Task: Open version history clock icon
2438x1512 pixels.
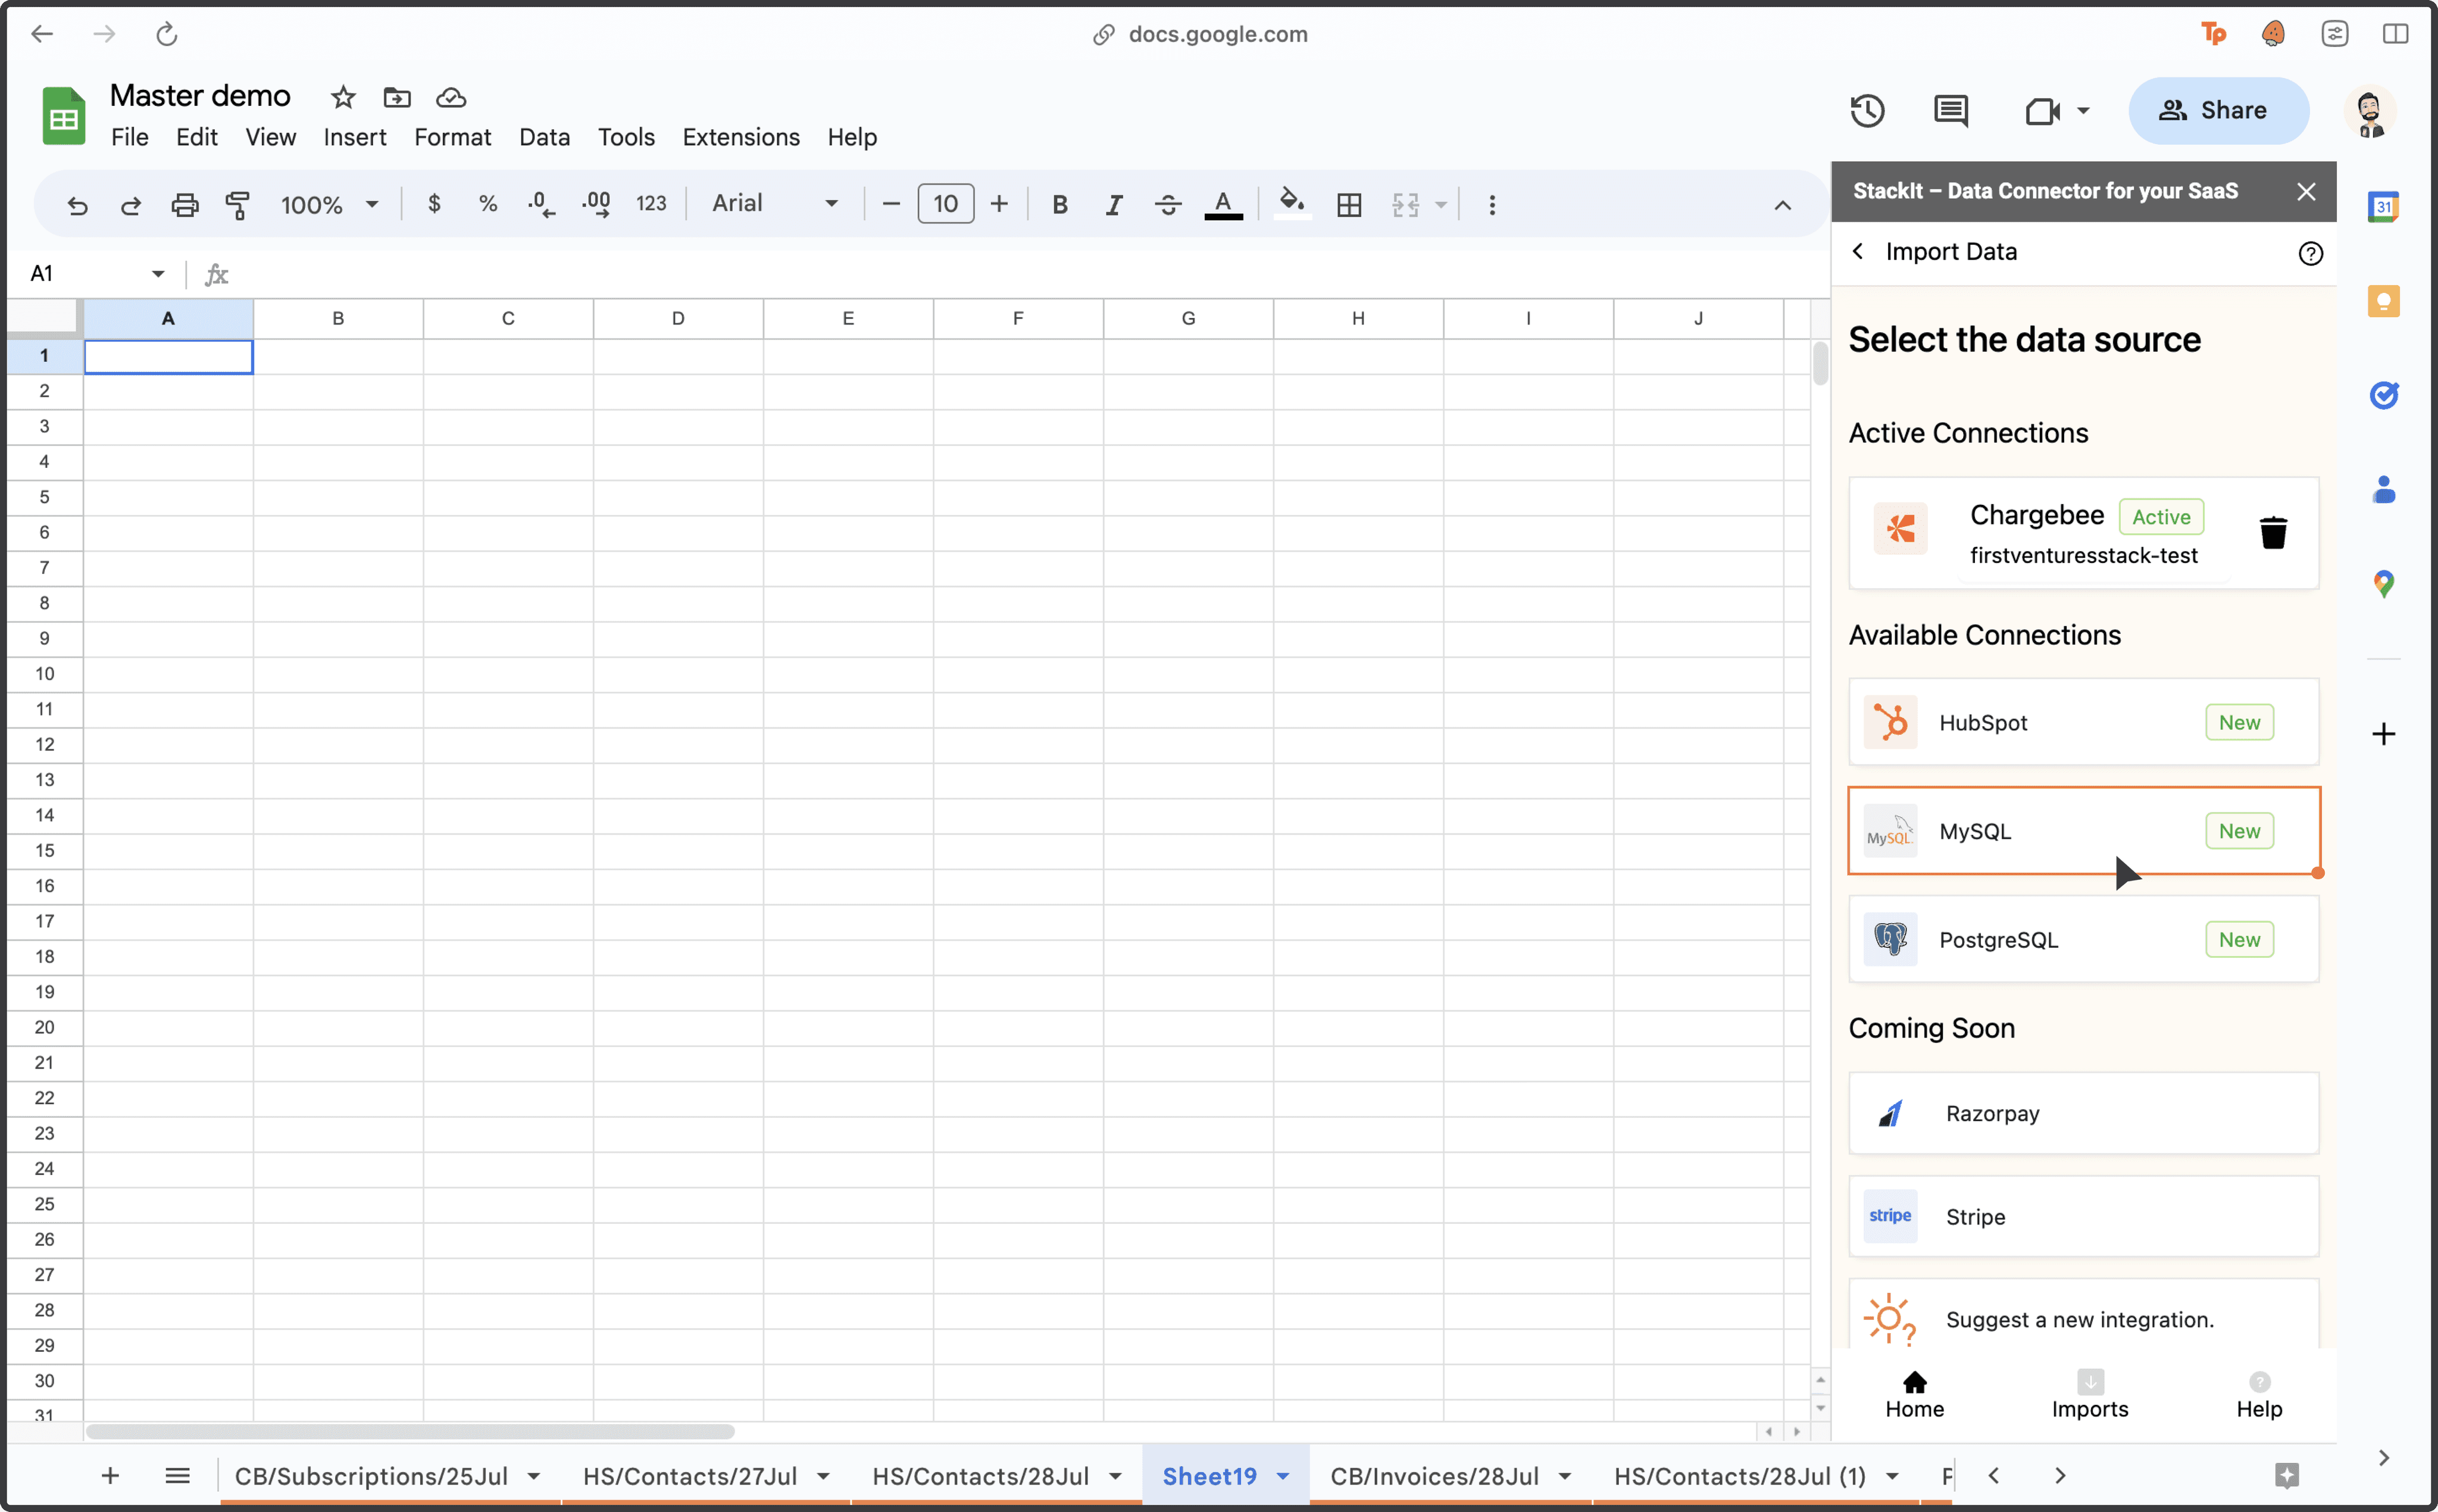Action: click(1866, 110)
